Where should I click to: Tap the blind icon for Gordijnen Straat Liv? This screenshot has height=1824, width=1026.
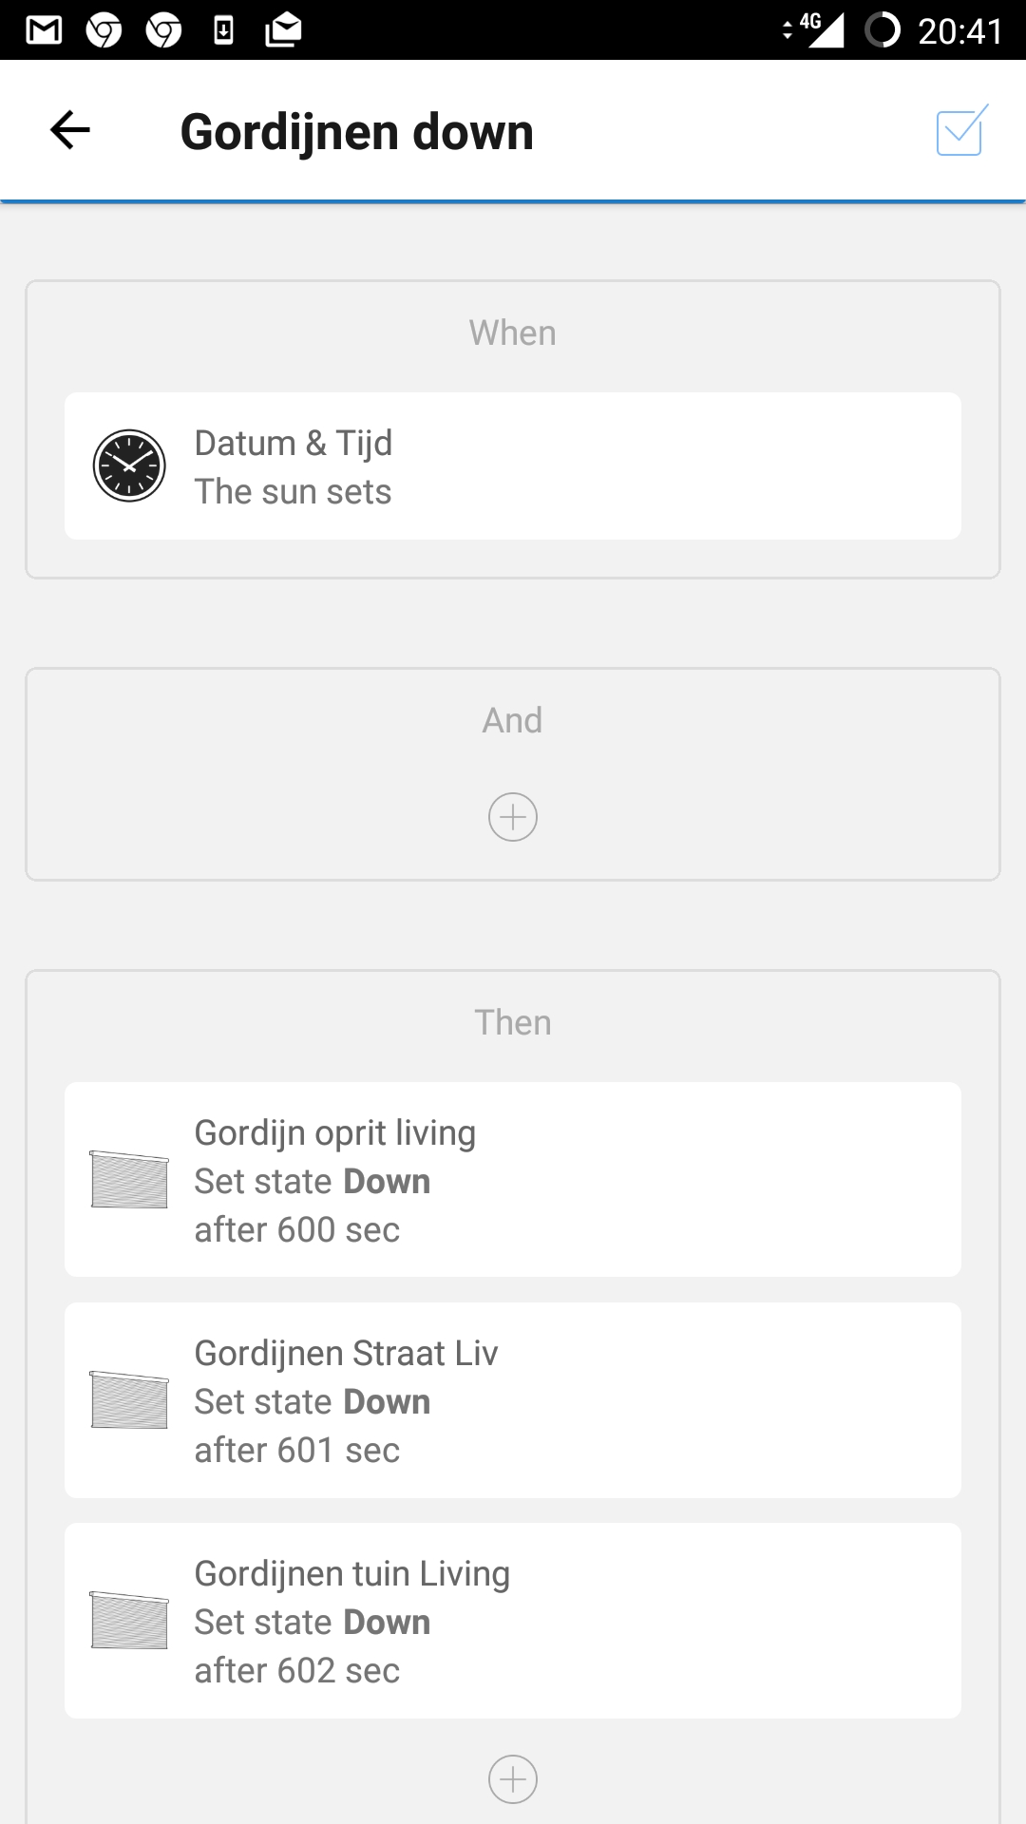click(129, 1399)
